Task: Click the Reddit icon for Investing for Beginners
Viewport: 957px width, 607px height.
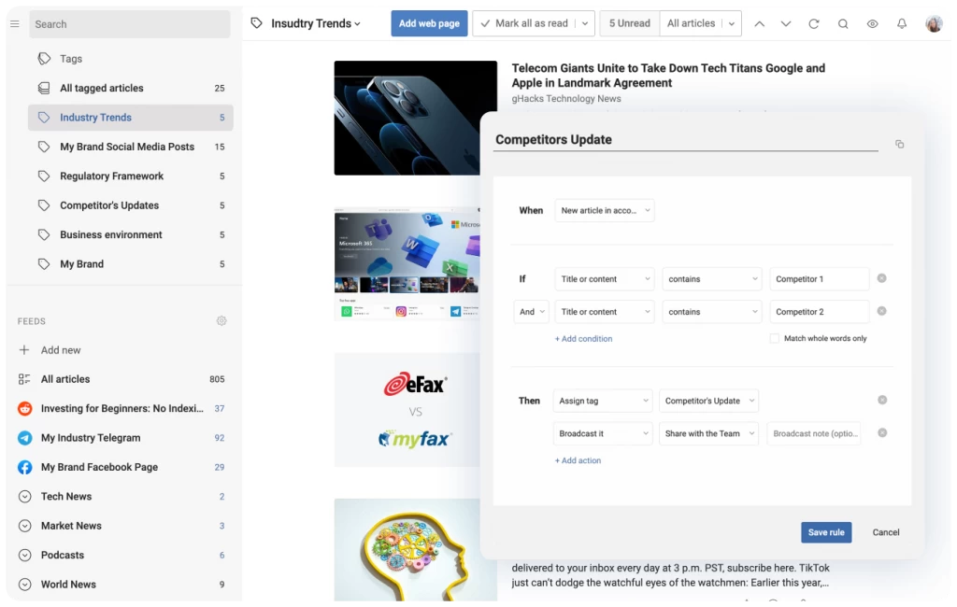Action: (x=25, y=409)
